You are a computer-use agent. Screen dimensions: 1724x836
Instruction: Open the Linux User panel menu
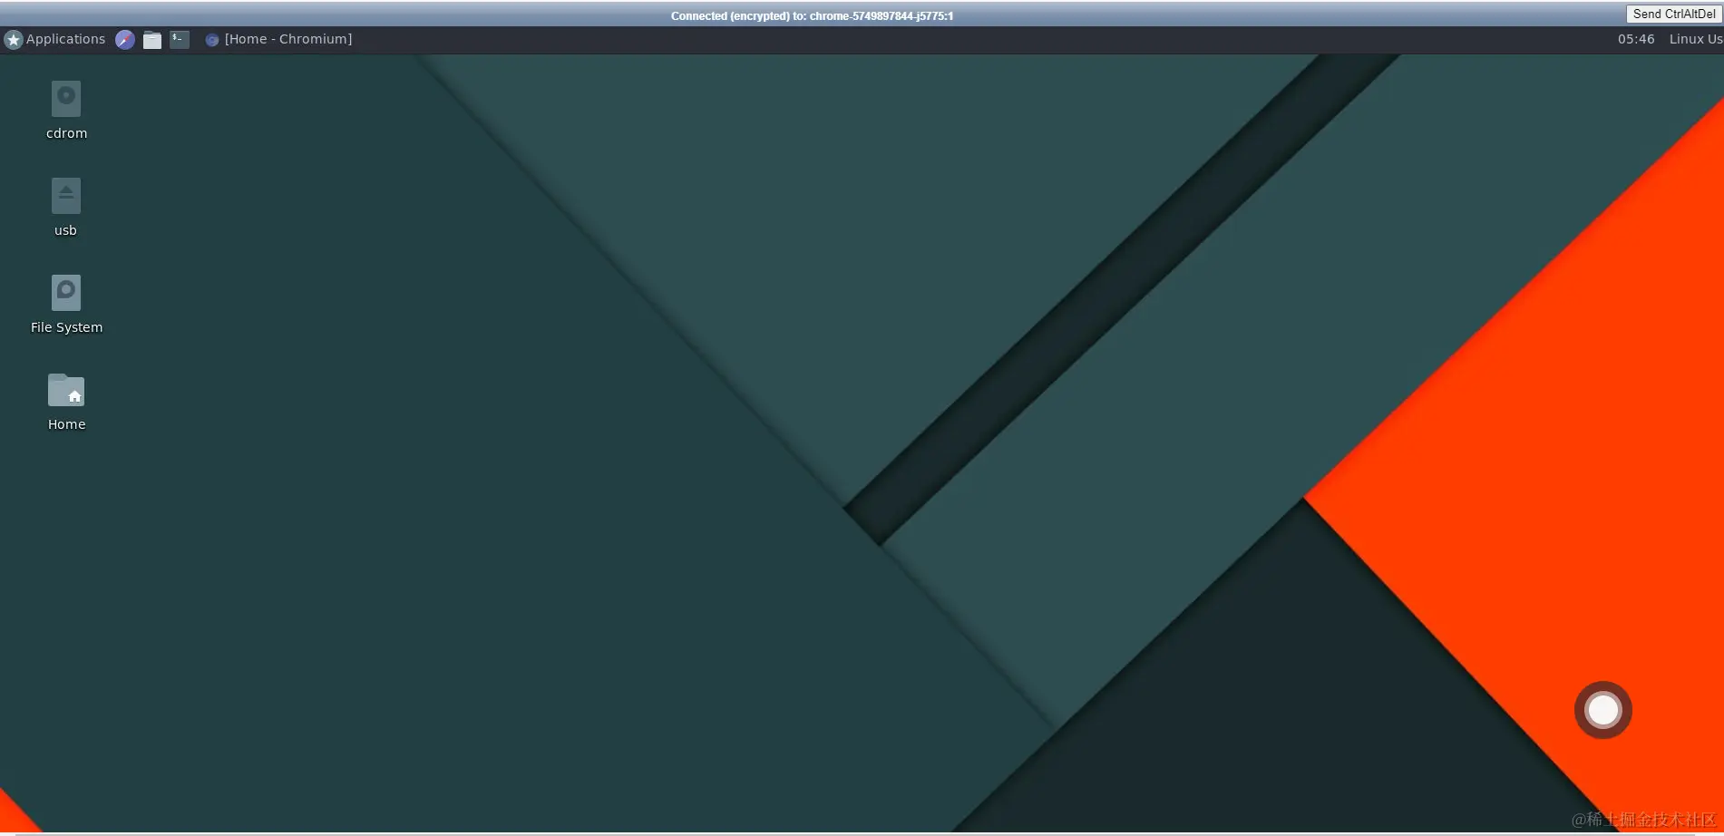(x=1695, y=39)
